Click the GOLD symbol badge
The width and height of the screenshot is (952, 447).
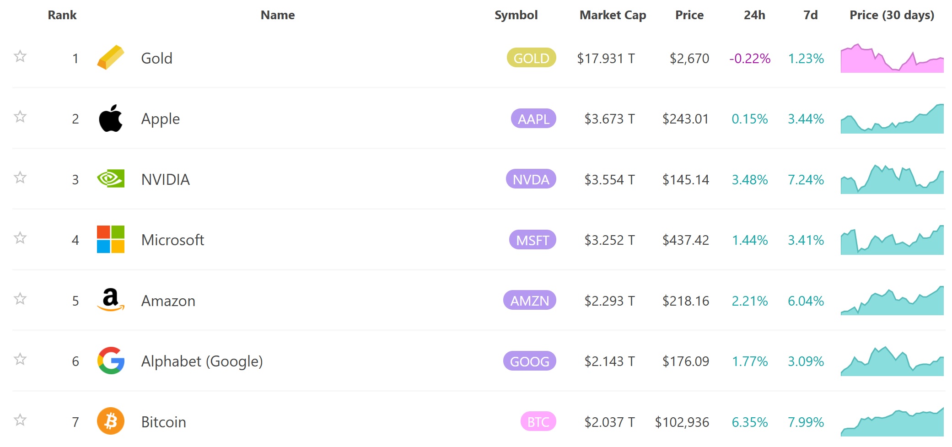tap(532, 58)
